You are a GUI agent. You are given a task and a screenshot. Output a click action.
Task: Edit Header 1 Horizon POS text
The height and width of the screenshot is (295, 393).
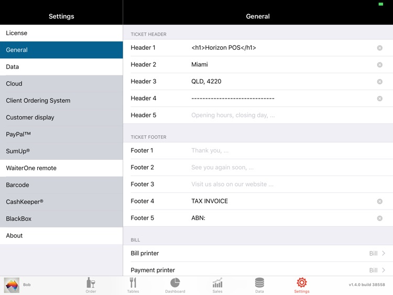click(224, 48)
